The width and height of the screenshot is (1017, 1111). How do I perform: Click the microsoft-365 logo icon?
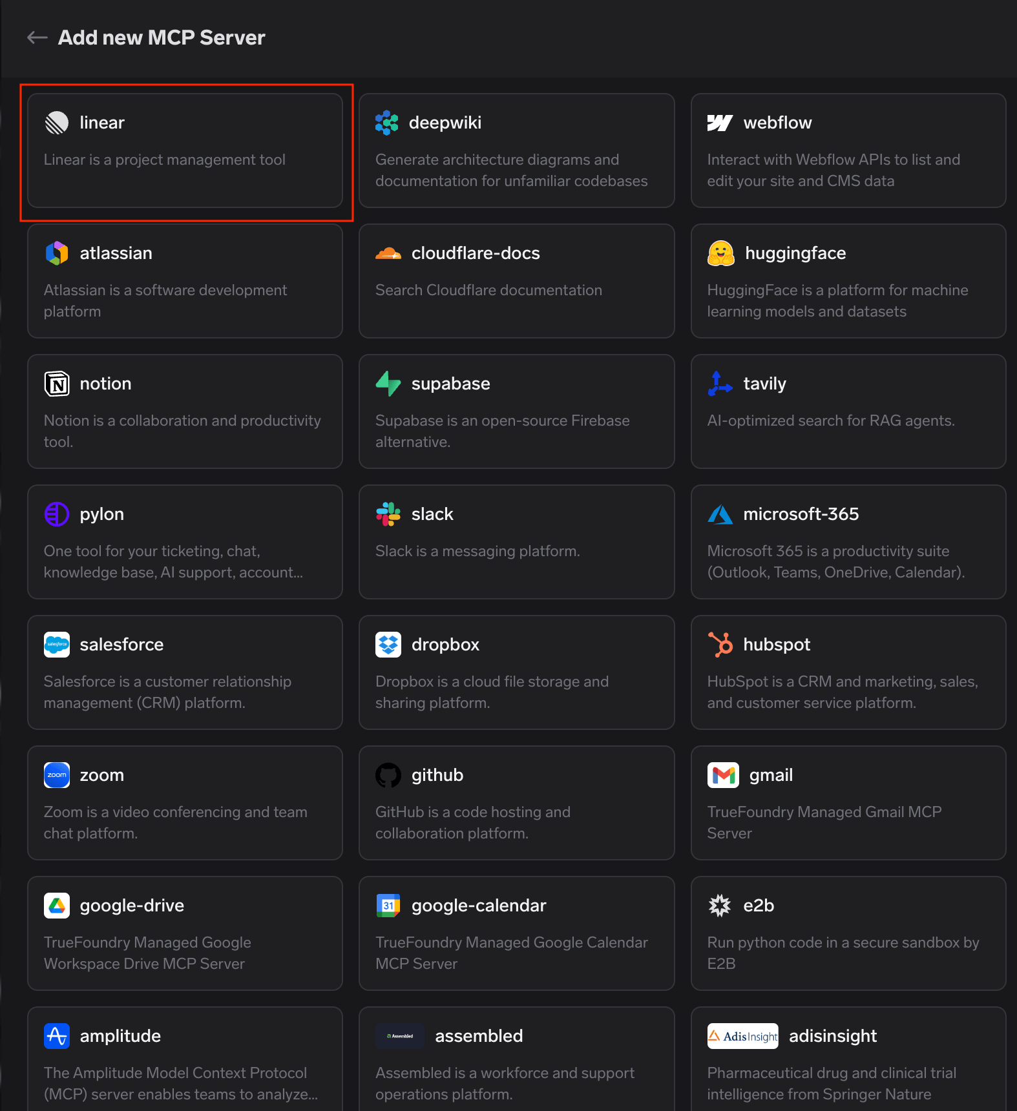(720, 514)
